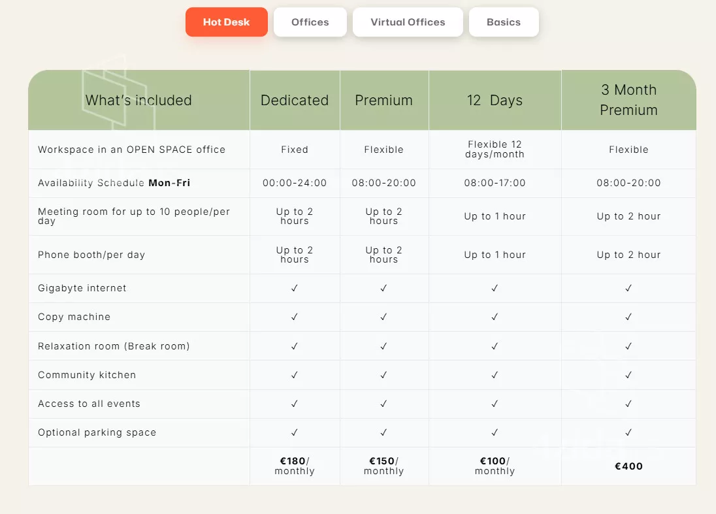
Task: Click the €400 price cell
Action: tap(628, 466)
